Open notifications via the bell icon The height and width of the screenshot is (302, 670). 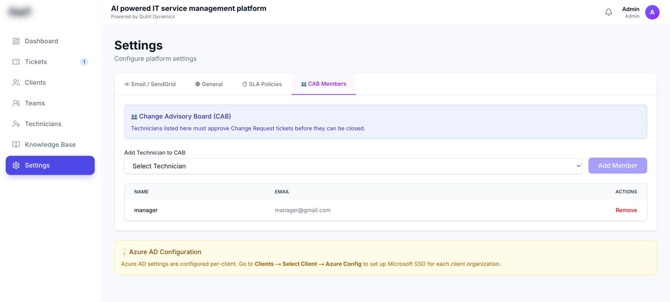pyautogui.click(x=608, y=13)
